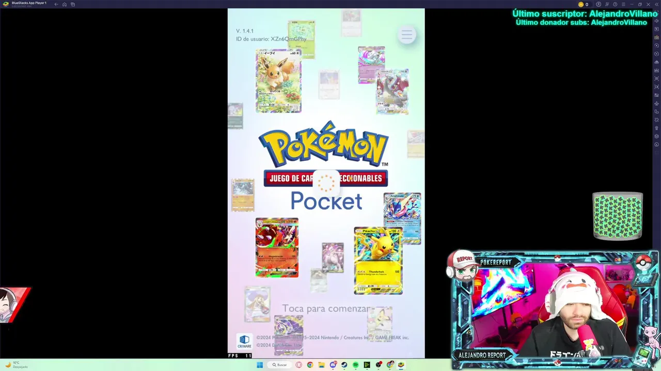Open the Windows Start menu

tap(260, 365)
